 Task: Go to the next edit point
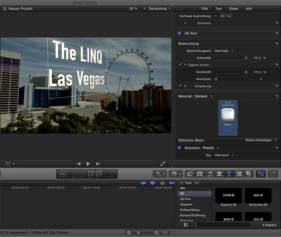pyautogui.click(x=98, y=164)
